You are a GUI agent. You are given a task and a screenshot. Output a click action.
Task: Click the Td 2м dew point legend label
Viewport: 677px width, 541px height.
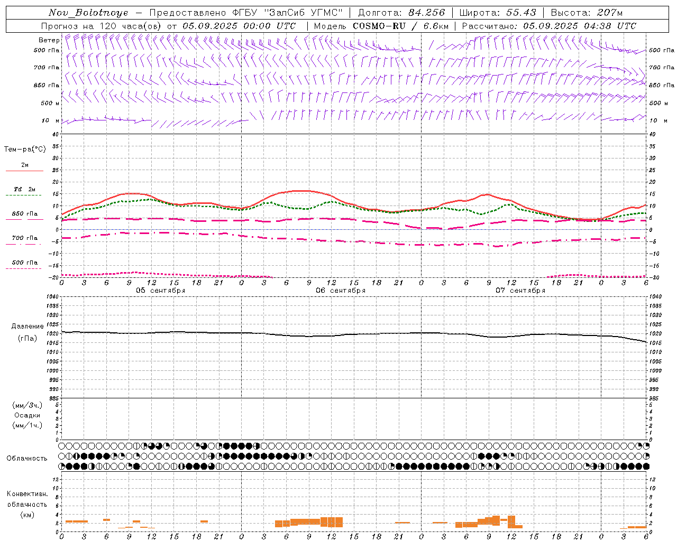(x=25, y=189)
